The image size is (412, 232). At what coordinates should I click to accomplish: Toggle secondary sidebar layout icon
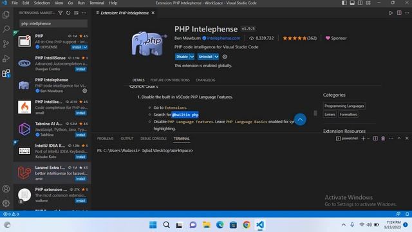click(x=360, y=3)
